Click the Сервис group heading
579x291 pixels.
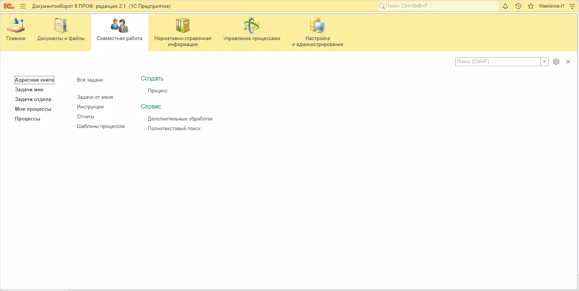click(151, 107)
